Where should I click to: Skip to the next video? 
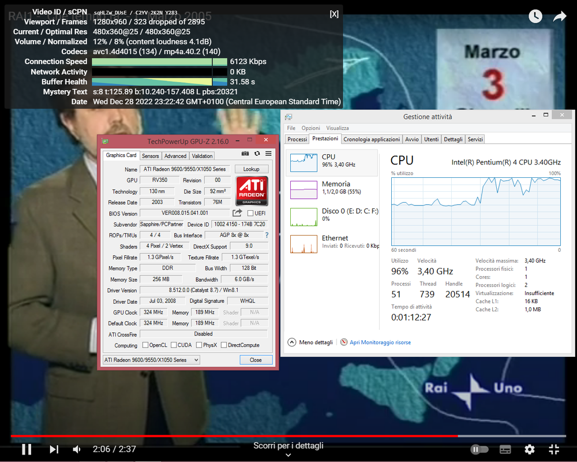click(54, 449)
